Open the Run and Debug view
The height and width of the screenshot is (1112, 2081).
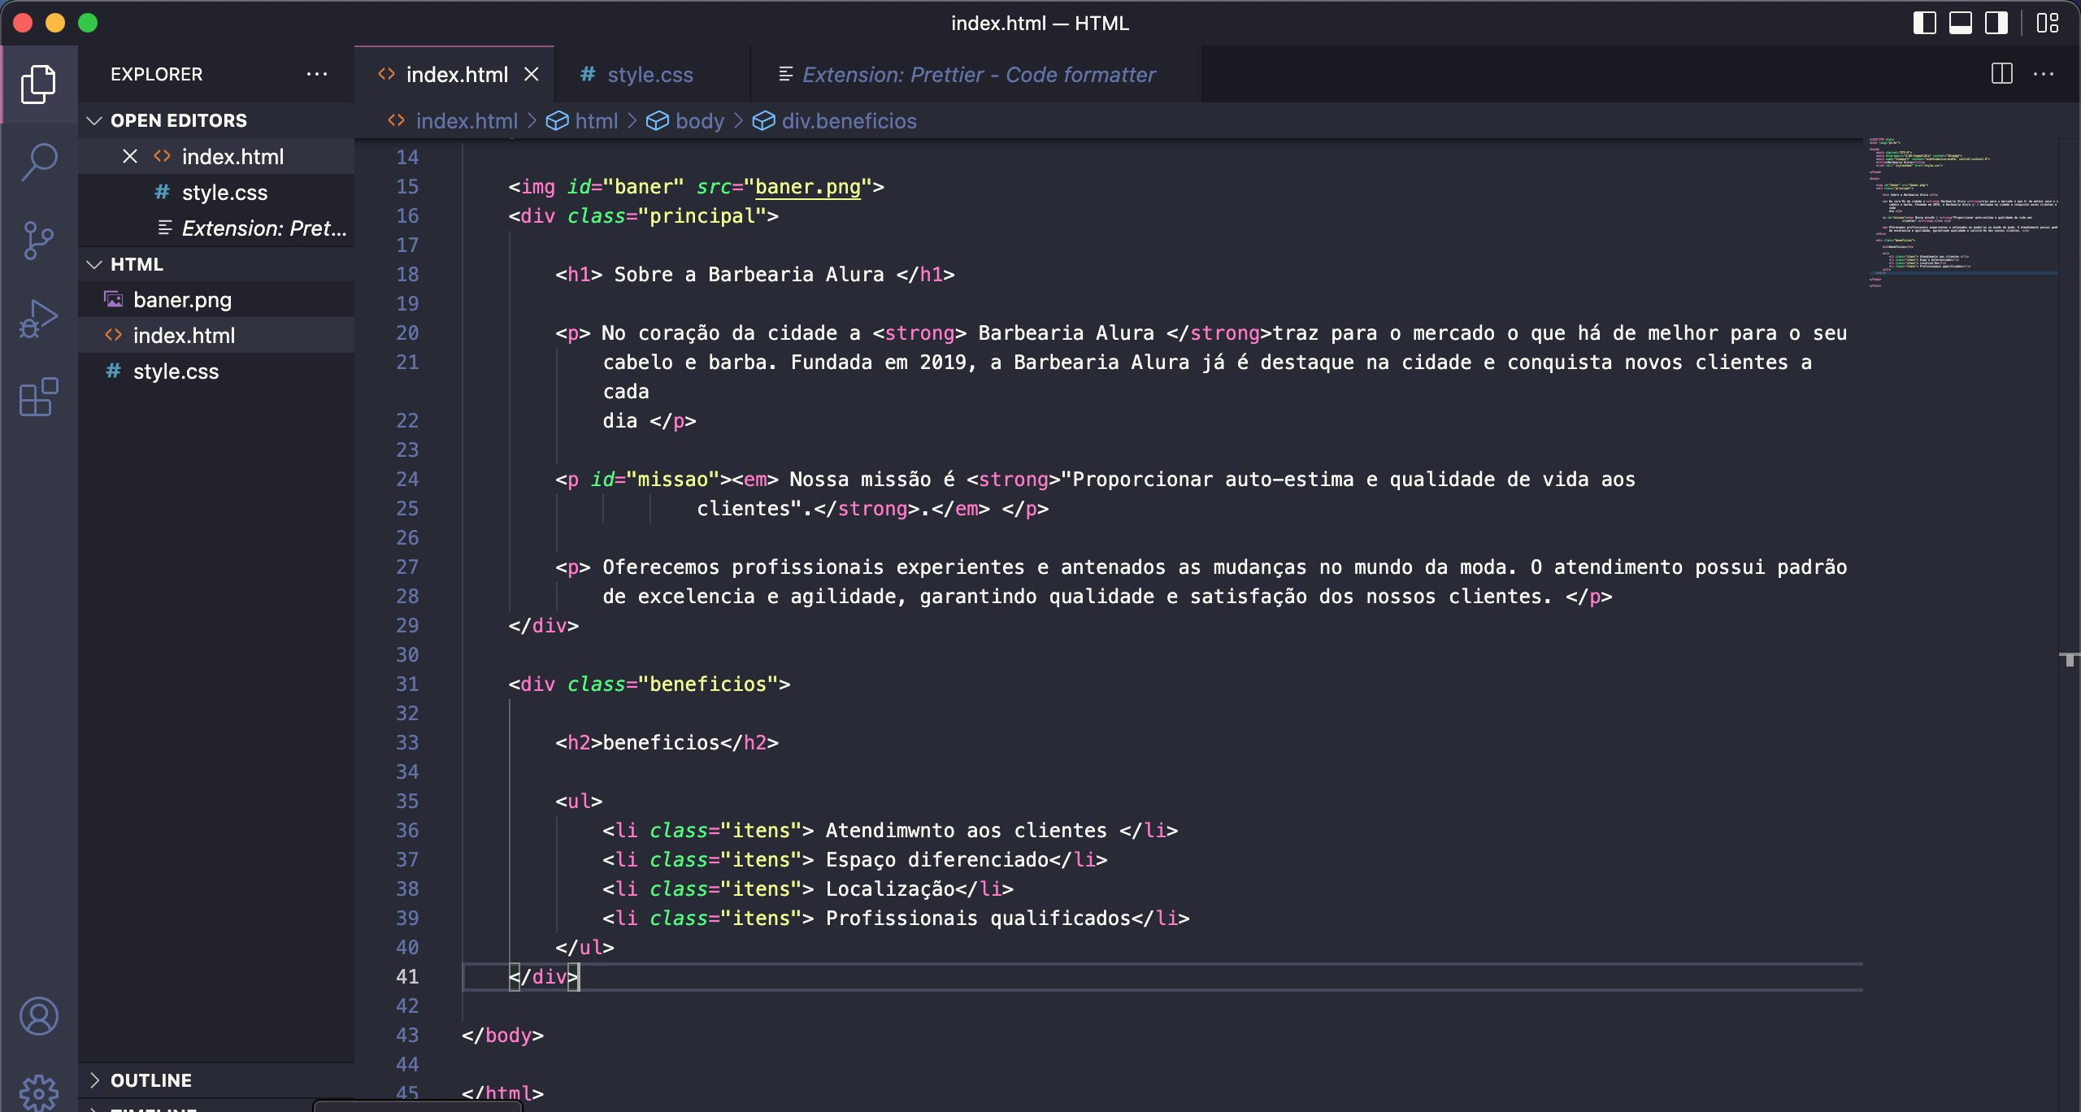coord(38,319)
